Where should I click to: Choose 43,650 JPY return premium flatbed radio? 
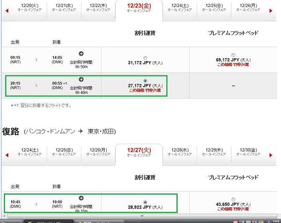click(x=233, y=199)
